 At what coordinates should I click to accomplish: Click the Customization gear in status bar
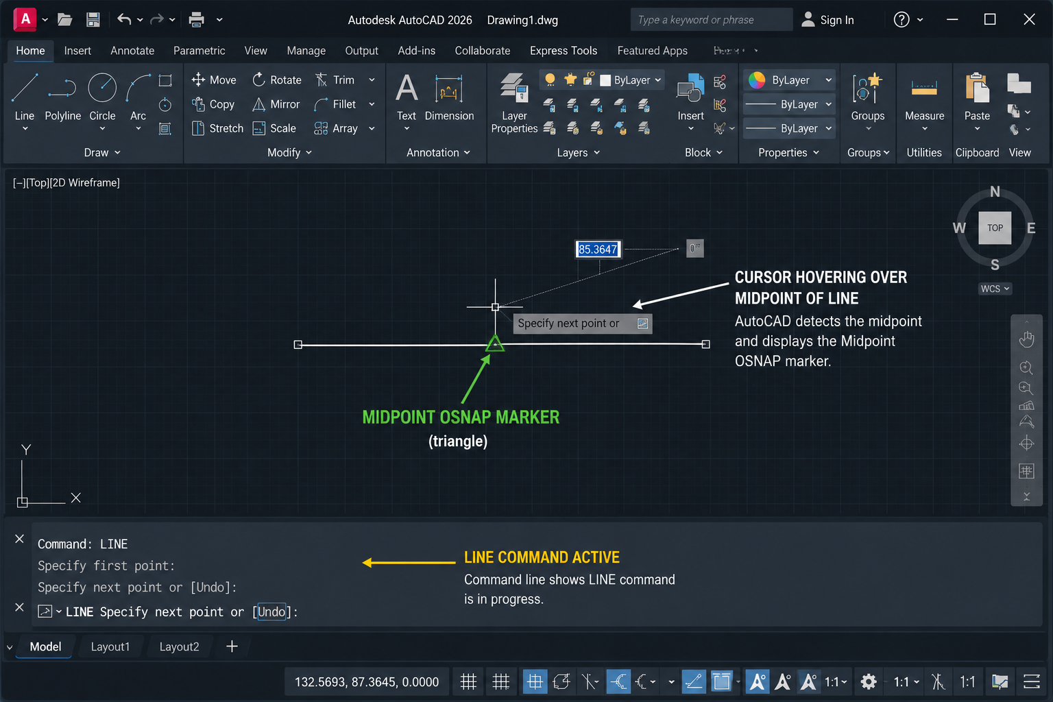[x=869, y=681]
